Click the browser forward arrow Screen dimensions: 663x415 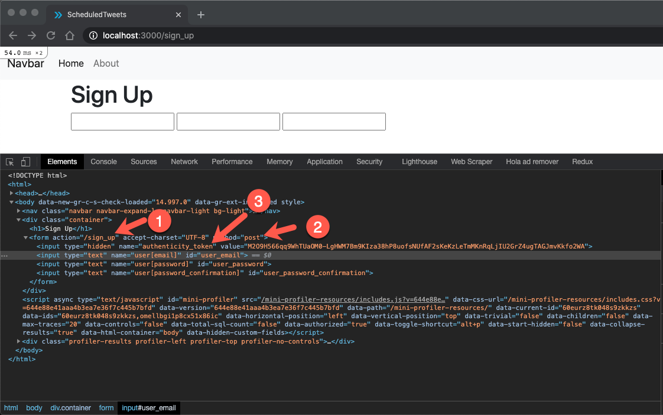(32, 35)
